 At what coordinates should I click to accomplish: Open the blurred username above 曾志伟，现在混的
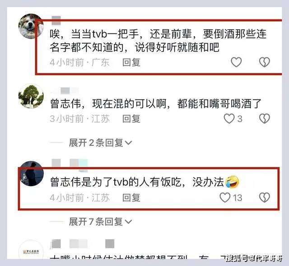coord(65,91)
